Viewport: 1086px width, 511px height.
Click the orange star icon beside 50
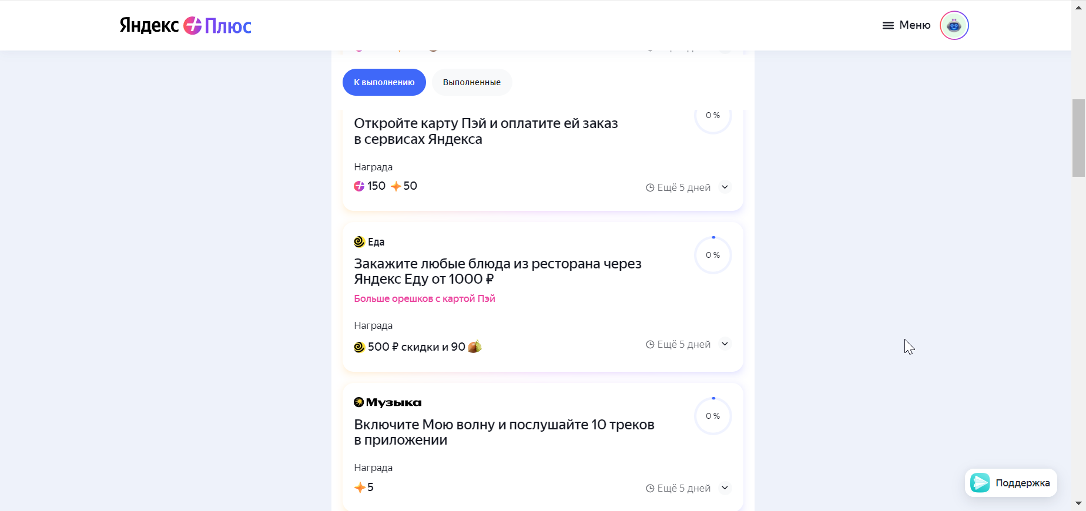396,186
